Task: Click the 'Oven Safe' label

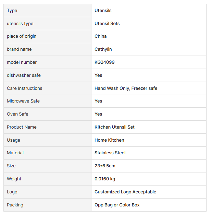Action: click(17, 114)
